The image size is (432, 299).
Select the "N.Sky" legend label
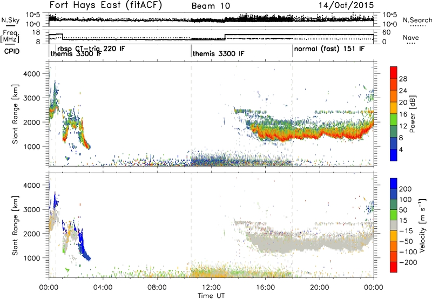pos(10,20)
